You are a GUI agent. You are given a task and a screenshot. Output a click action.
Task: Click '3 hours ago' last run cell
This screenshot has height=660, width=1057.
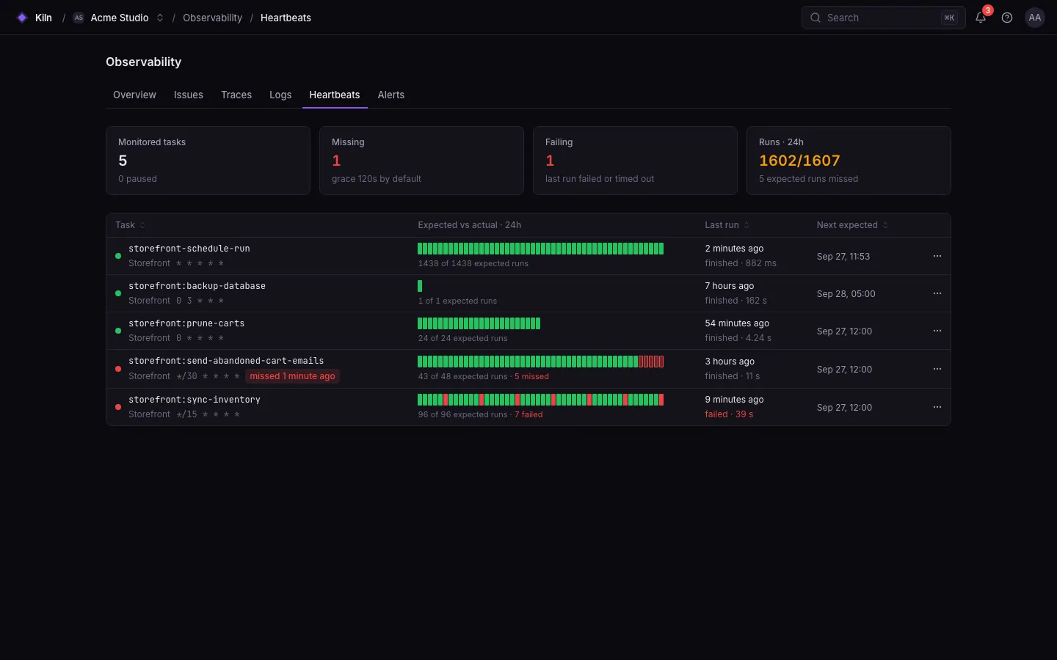730,362
